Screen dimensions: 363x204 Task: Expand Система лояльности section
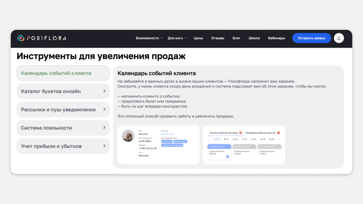point(63,128)
